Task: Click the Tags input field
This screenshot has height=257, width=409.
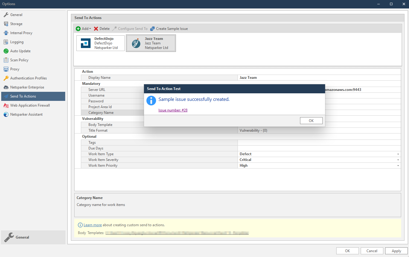Action: [317, 142]
